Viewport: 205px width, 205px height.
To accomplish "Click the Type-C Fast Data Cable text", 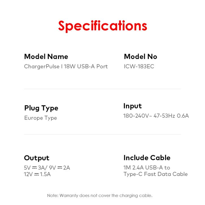I will click(x=155, y=174).
